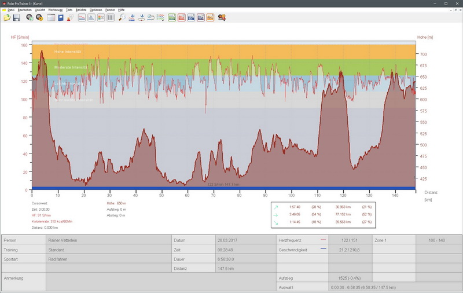Click the floppy disk save icon
The width and height of the screenshot is (463, 293).
(x=17, y=18)
